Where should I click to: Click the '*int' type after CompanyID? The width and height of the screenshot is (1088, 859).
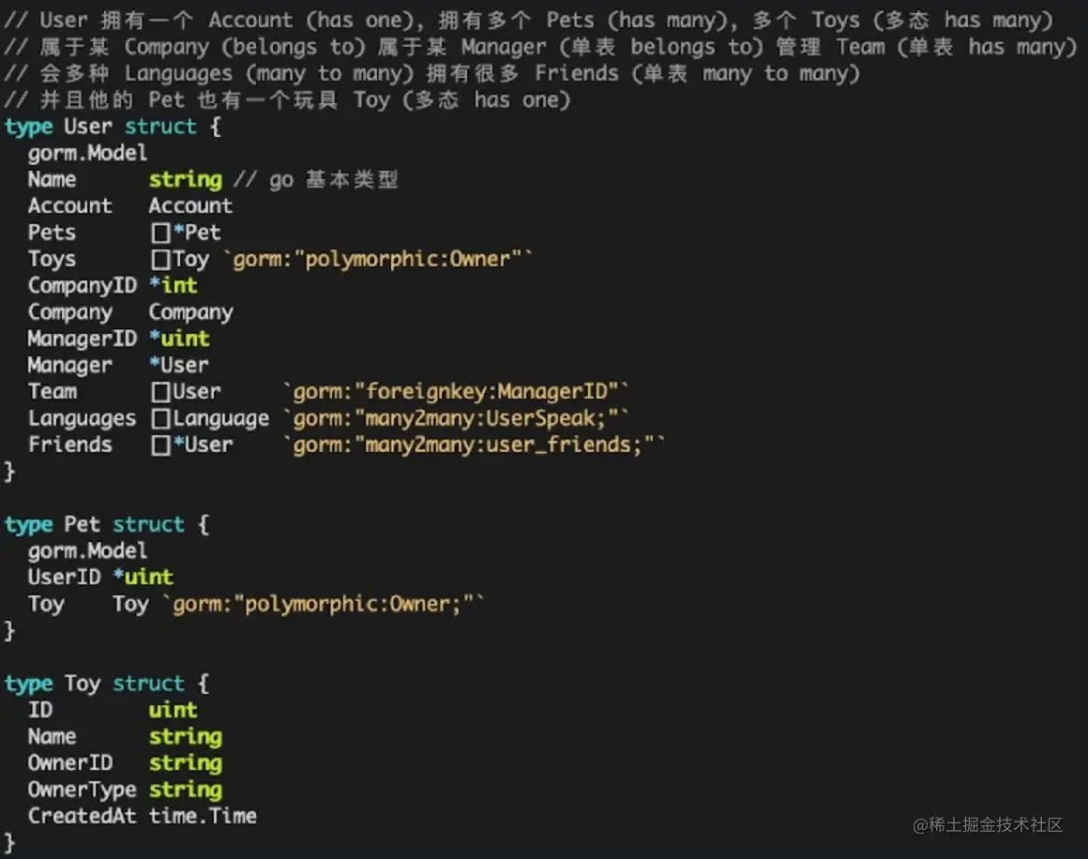(x=174, y=285)
